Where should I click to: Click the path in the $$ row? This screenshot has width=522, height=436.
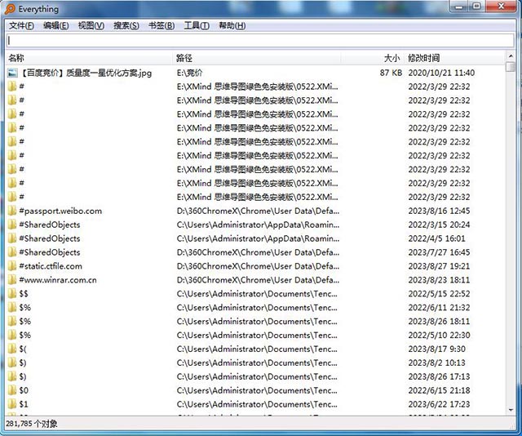coord(257,294)
